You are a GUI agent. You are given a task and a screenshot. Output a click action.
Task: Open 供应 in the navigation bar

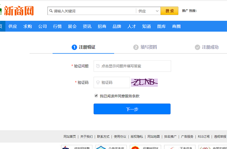click(13, 26)
